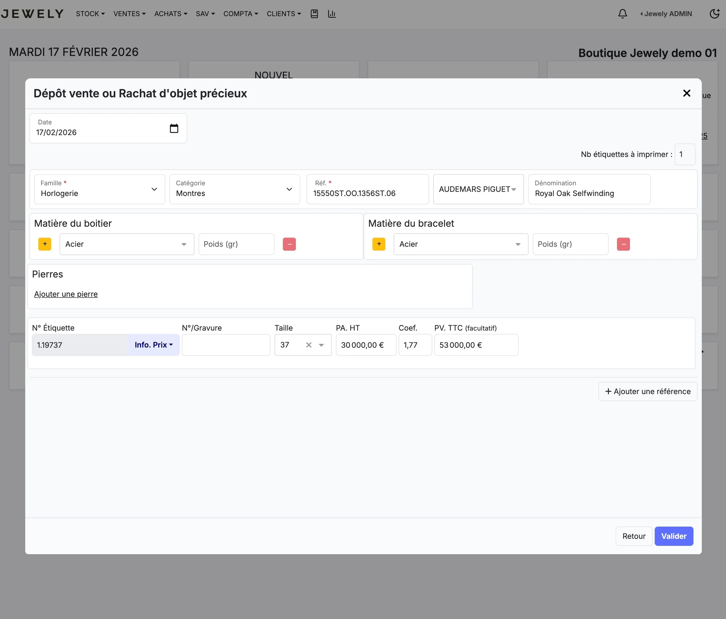The height and width of the screenshot is (619, 726).
Task: Open the Catégorie Montres dropdown
Action: pos(235,189)
